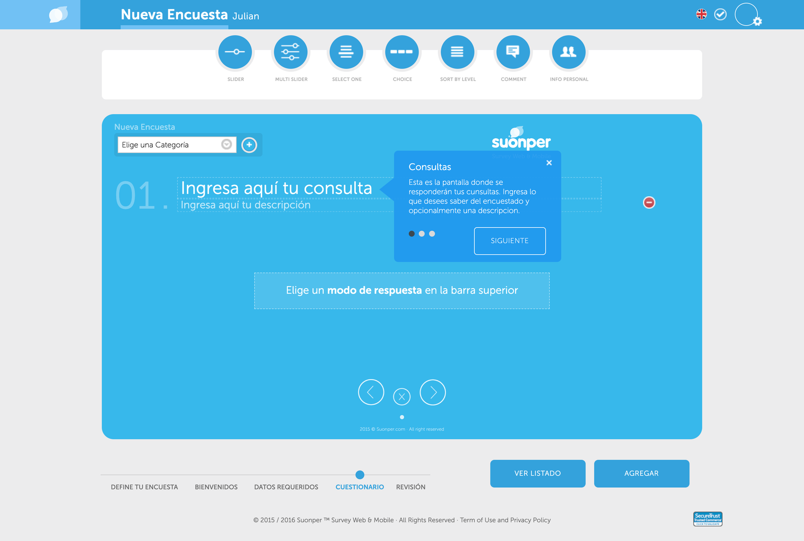Choose the Multi Slider answer mode
The width and height of the screenshot is (804, 541).
[290, 52]
